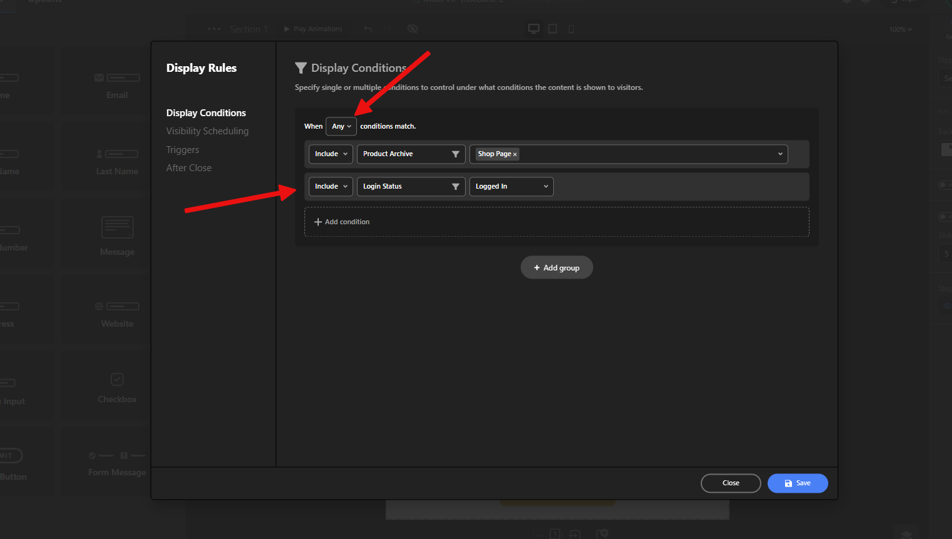Viewport: 952px width, 539px height.
Task: Open the second row's Include dropdown
Action: click(x=331, y=187)
